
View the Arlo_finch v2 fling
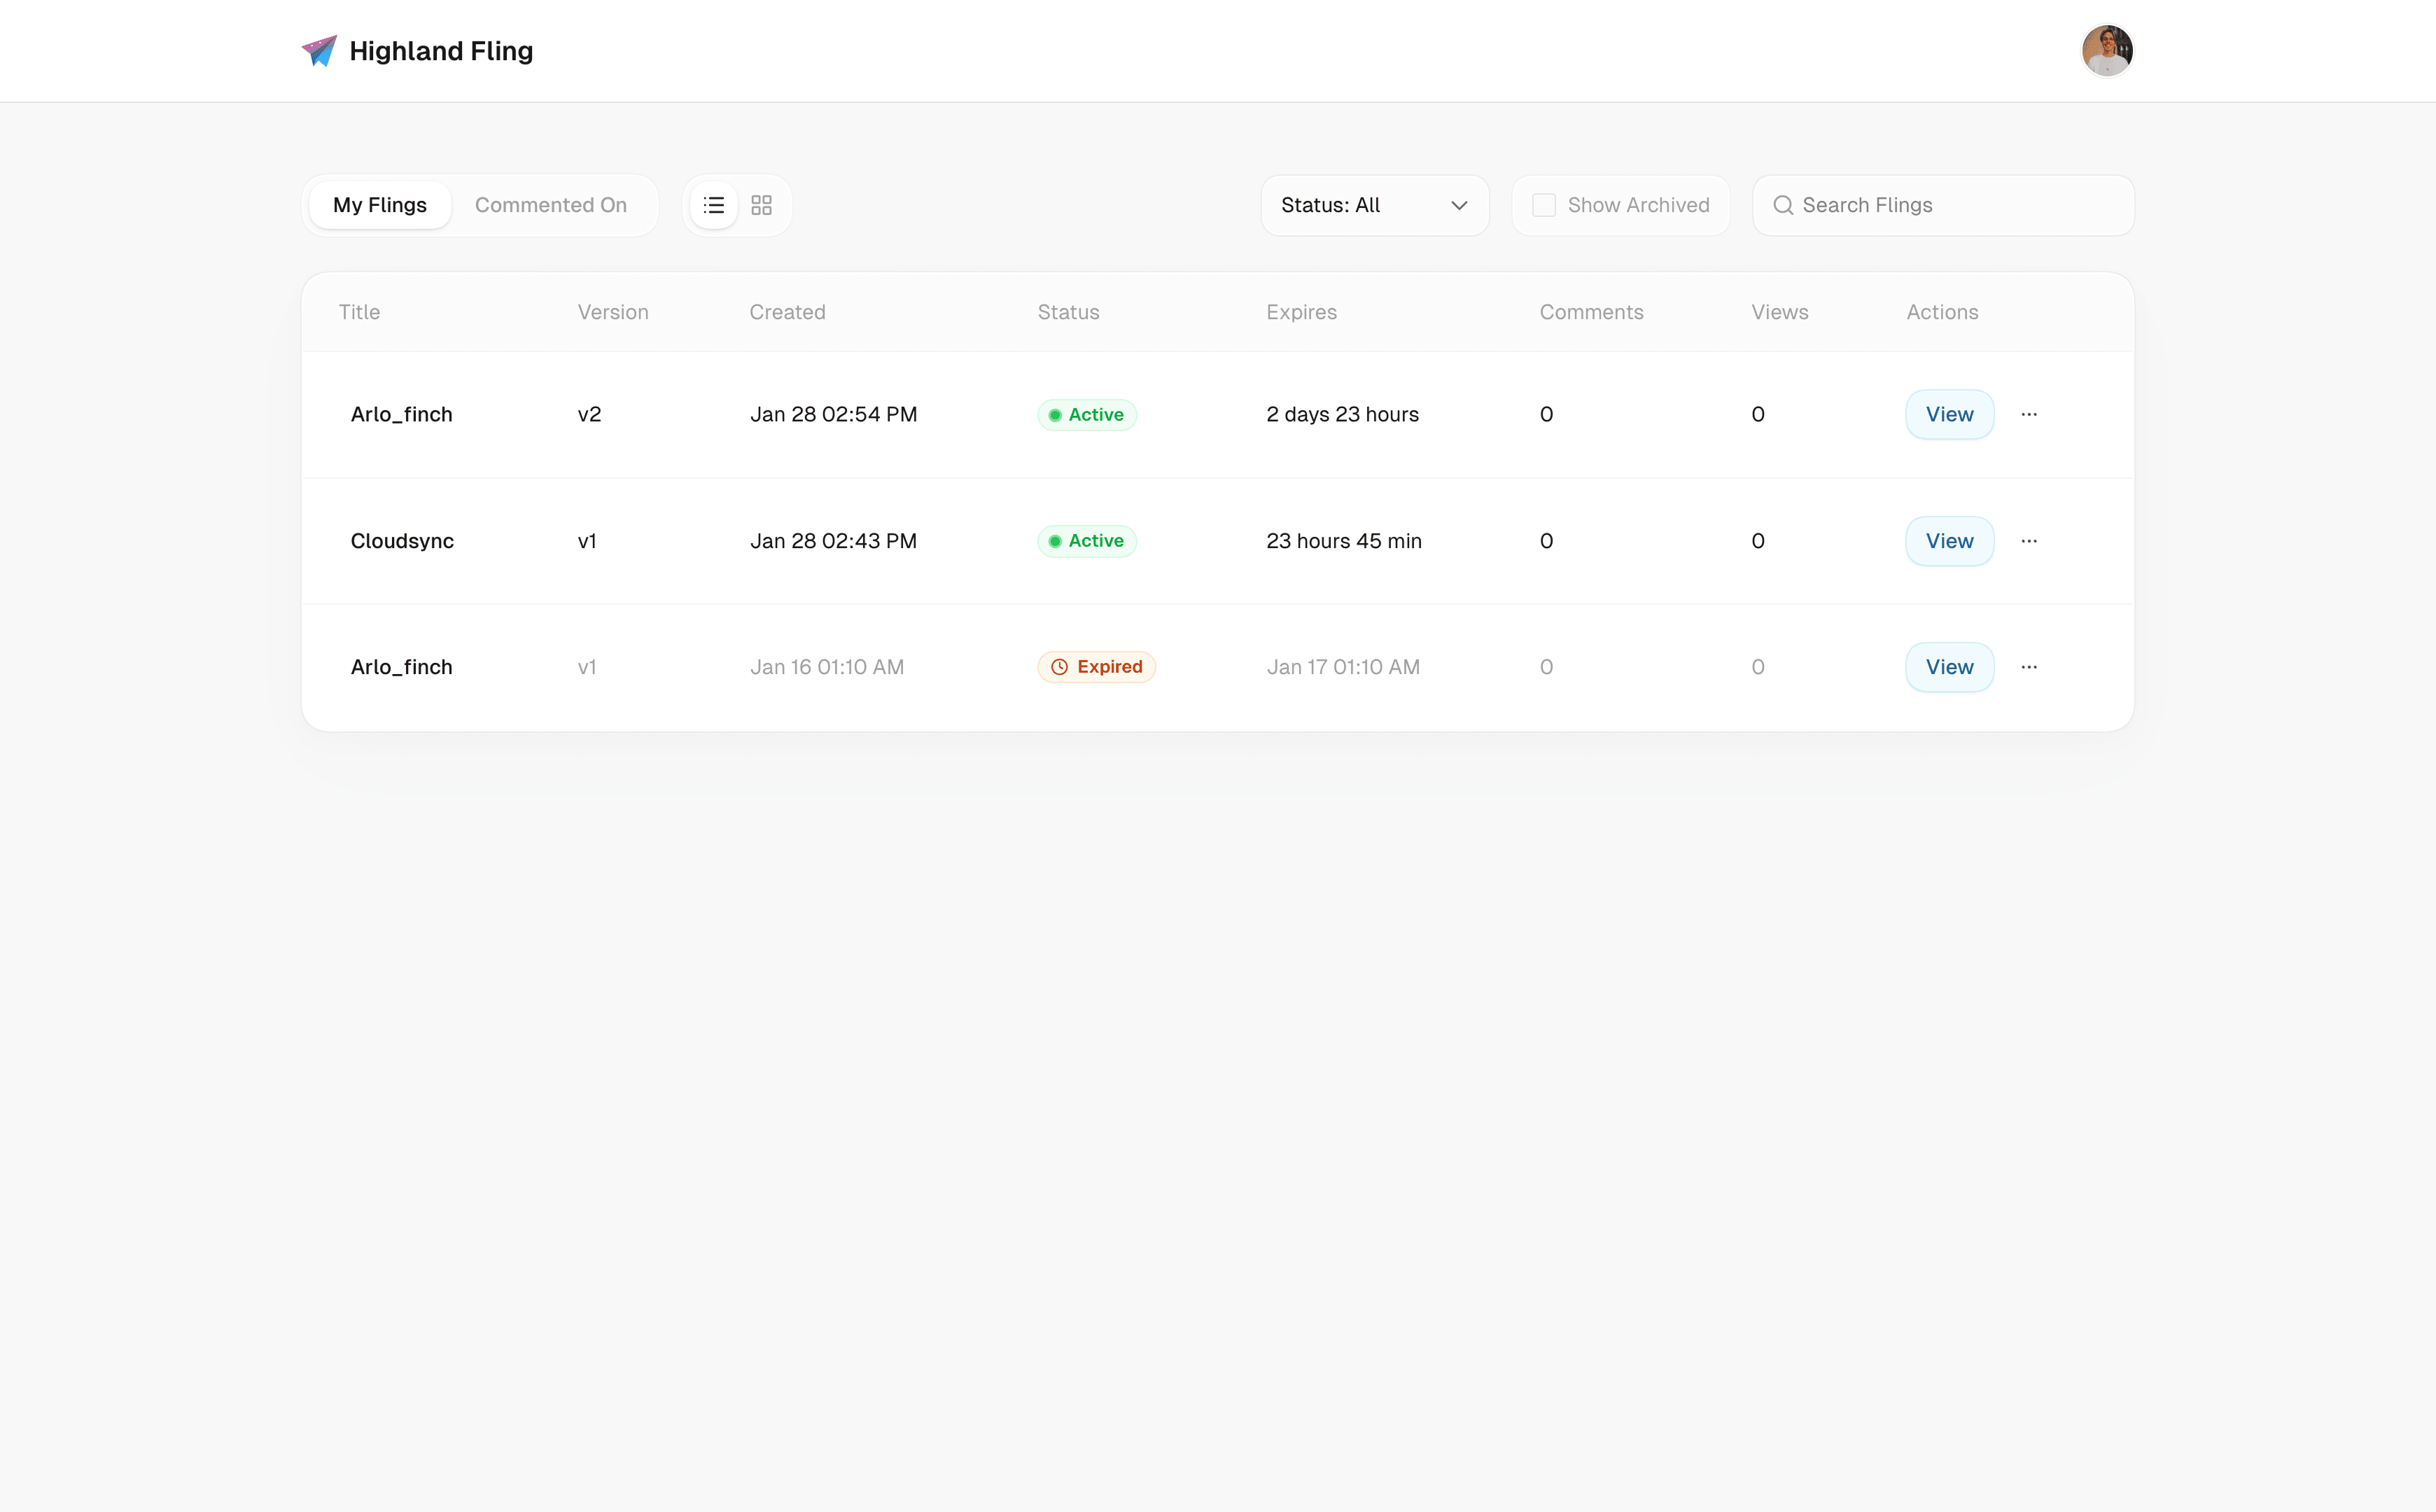1948,414
